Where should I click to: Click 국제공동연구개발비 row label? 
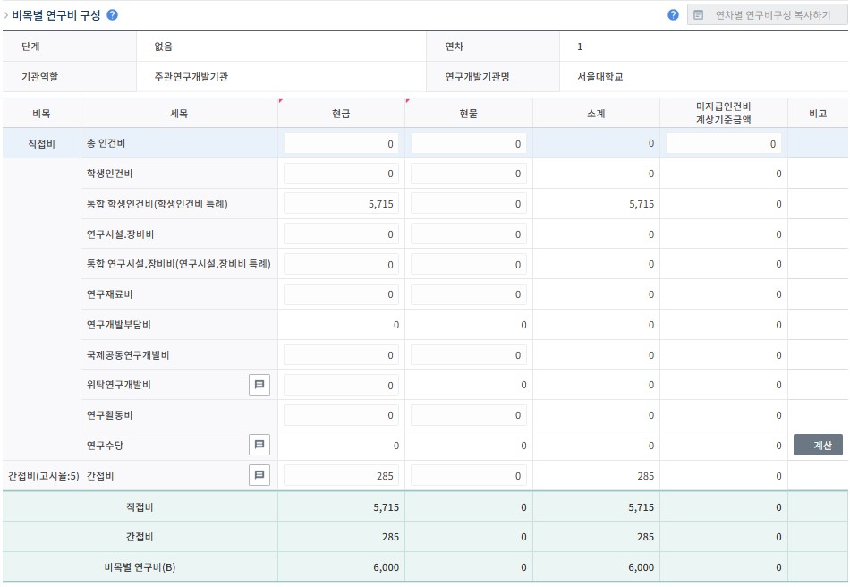(x=128, y=355)
